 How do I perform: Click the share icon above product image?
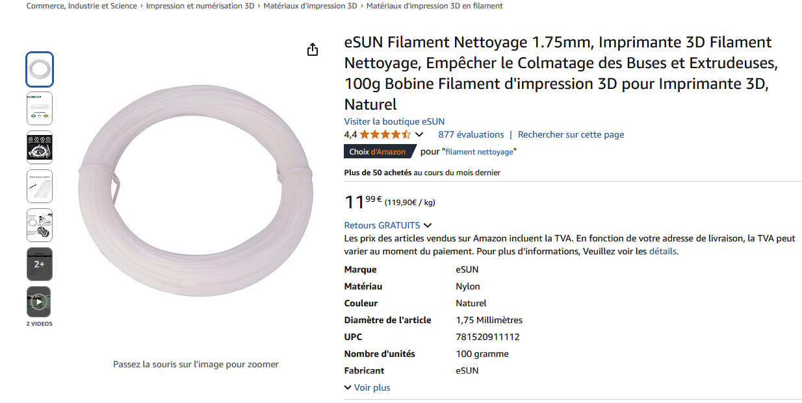click(x=313, y=50)
